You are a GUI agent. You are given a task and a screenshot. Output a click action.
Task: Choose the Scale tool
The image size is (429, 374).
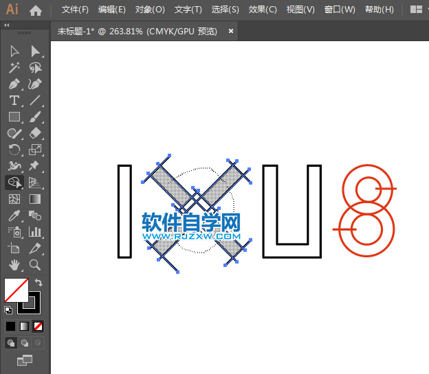(35, 150)
